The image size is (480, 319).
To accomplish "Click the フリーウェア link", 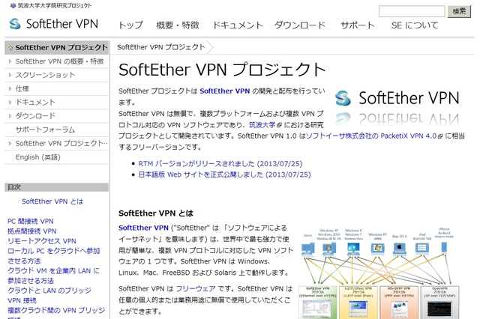I will point(196,288).
